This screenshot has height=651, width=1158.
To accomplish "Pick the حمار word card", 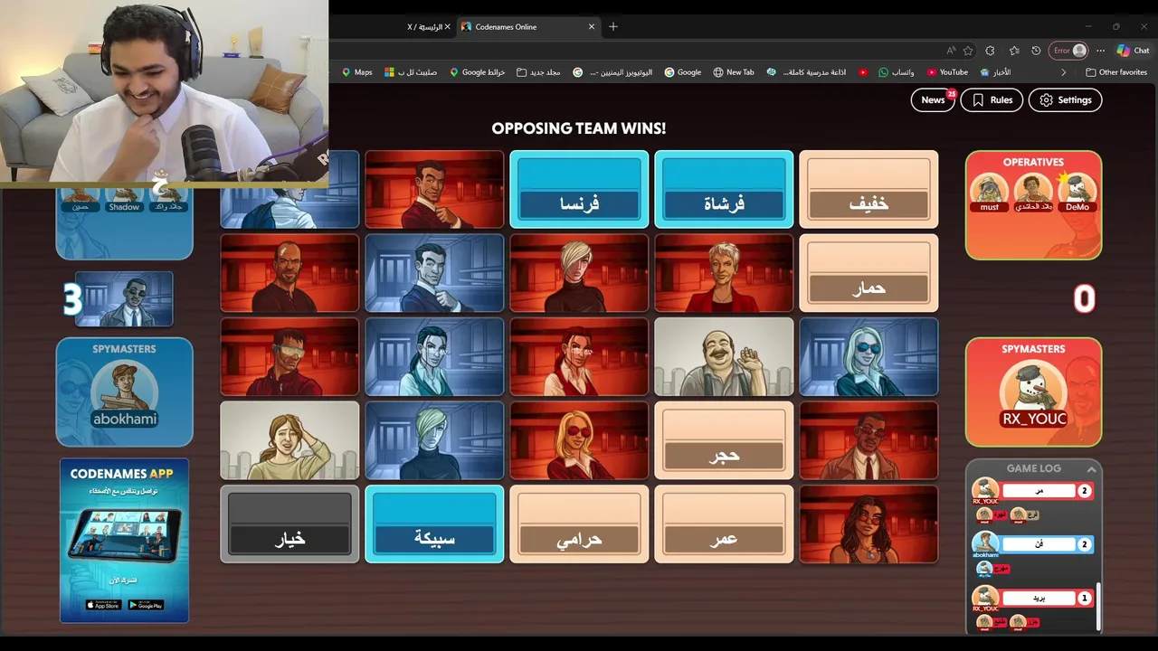I will coord(868,273).
